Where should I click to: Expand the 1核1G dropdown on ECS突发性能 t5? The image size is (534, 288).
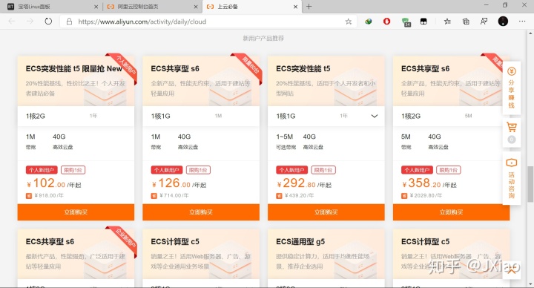(374, 117)
